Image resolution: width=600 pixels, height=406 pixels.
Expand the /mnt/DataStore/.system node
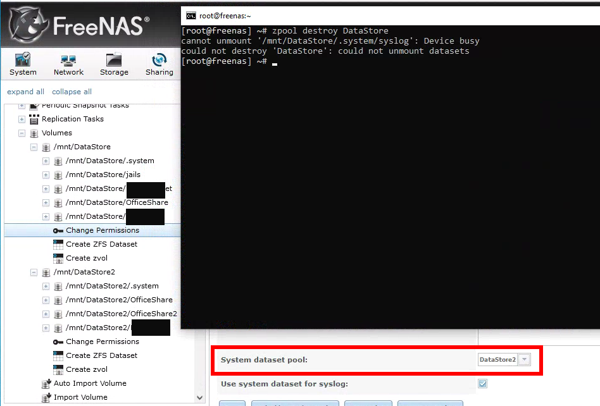(46, 161)
